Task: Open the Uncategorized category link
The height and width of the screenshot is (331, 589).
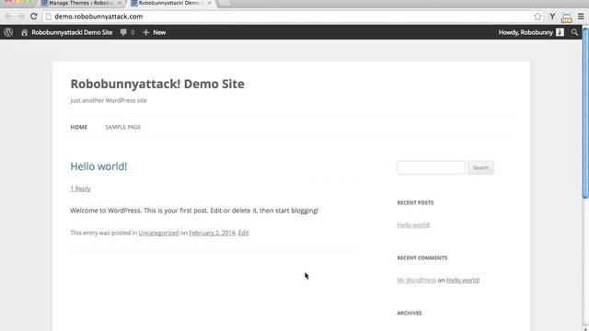Action: tap(158, 233)
